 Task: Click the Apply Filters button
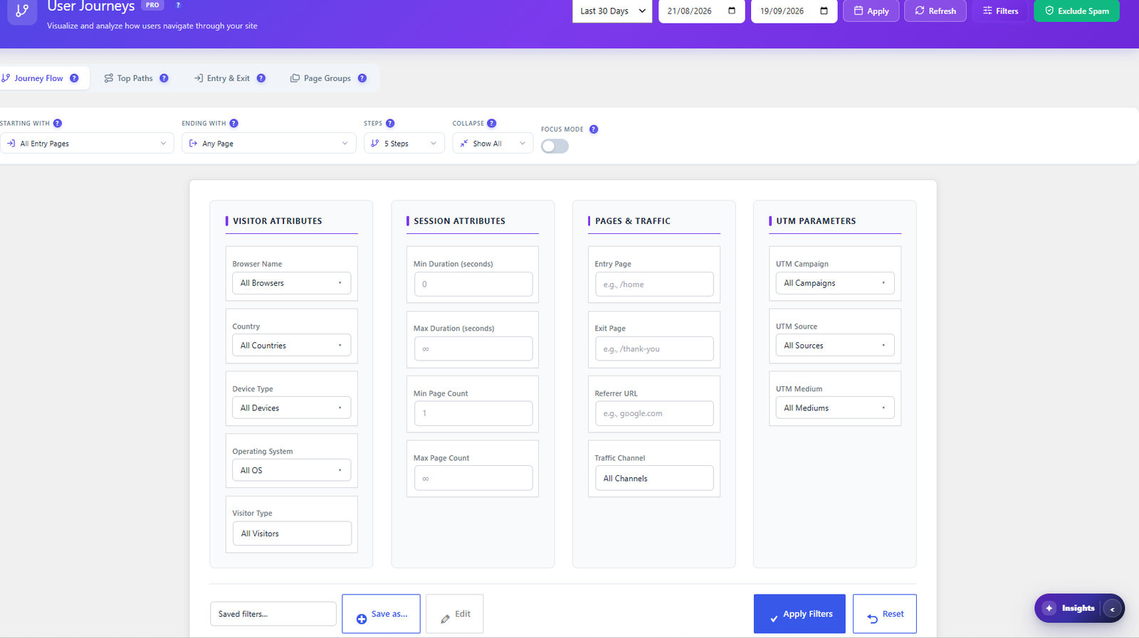[799, 614]
